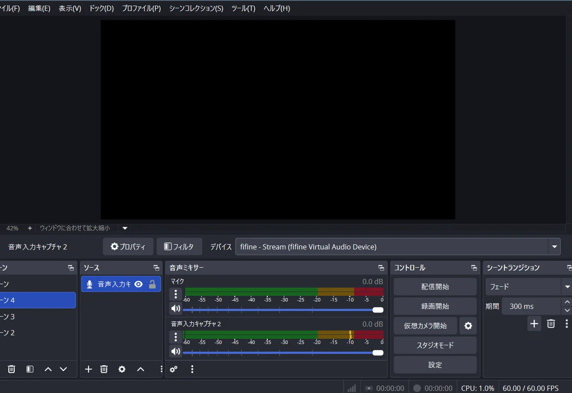Move source up arrow

click(x=141, y=369)
